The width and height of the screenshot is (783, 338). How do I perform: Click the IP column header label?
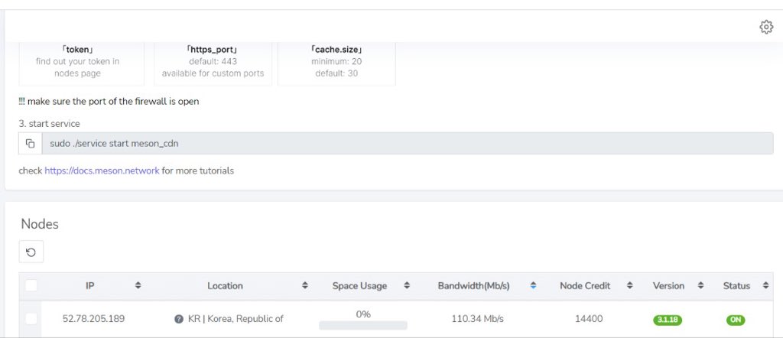(x=90, y=285)
